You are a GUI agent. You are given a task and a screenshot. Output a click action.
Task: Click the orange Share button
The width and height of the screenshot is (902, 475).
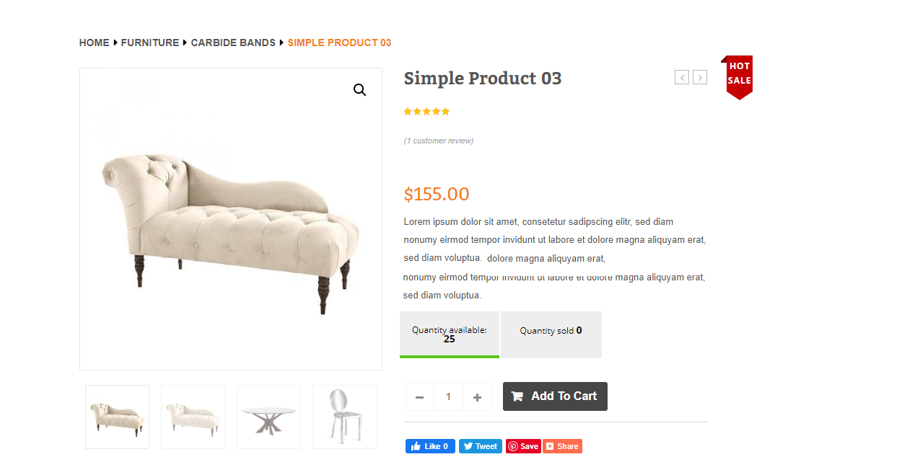coord(562,446)
